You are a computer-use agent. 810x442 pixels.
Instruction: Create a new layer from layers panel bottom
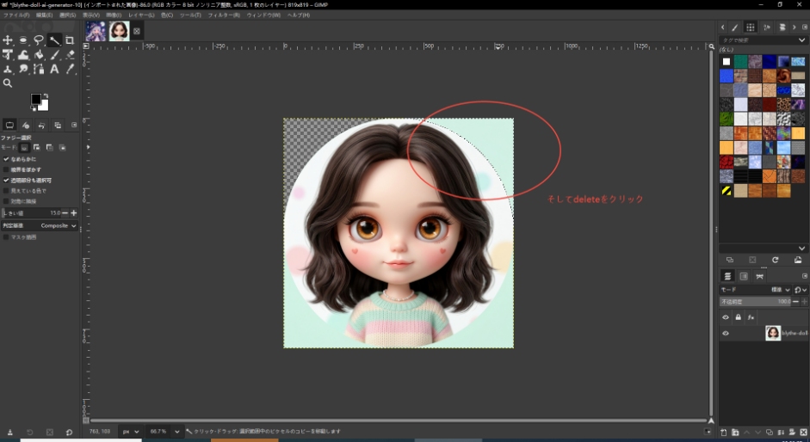click(725, 432)
